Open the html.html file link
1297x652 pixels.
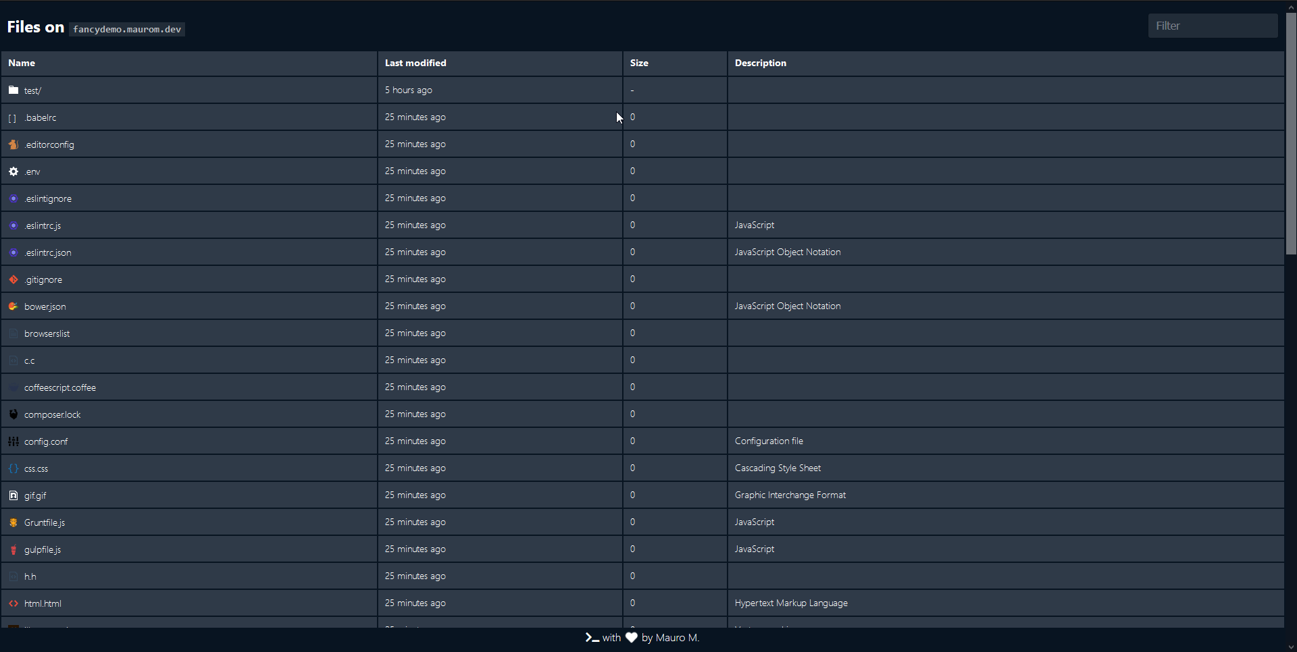[43, 603]
